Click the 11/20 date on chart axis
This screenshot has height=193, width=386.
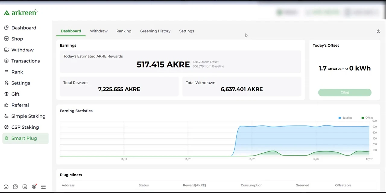[x=188, y=159]
